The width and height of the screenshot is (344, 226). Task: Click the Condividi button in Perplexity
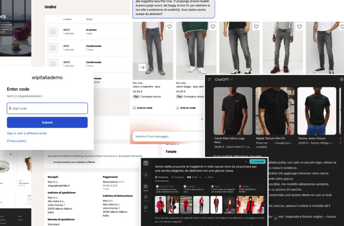tap(257, 162)
